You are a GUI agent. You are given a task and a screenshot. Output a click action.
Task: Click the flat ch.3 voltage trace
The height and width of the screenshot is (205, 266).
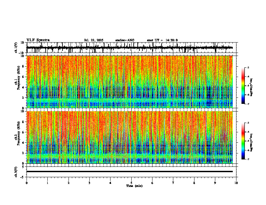[130, 172]
